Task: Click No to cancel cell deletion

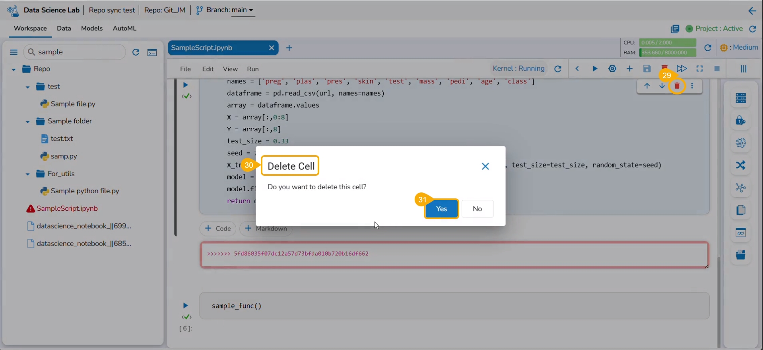Action: [477, 209]
